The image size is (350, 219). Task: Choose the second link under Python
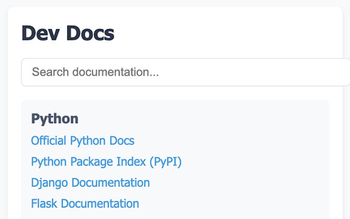pyautogui.click(x=106, y=162)
